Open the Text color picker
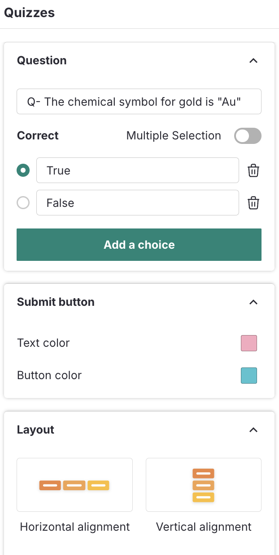This screenshot has height=555, width=279. [249, 343]
